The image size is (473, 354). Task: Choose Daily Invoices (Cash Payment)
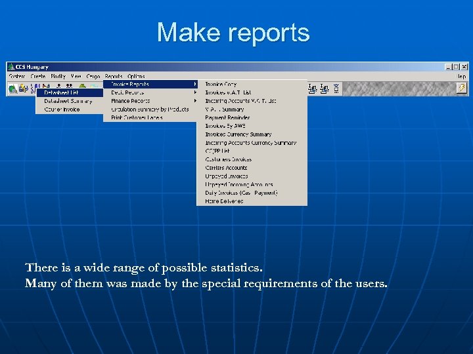click(252, 193)
